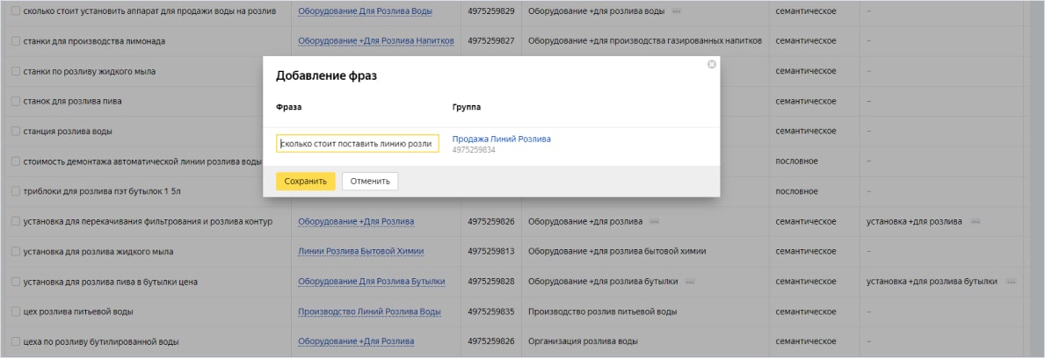Open group link "Оборудование +Для Розлива Напитков"
The height and width of the screenshot is (358, 1045).
[x=376, y=41]
